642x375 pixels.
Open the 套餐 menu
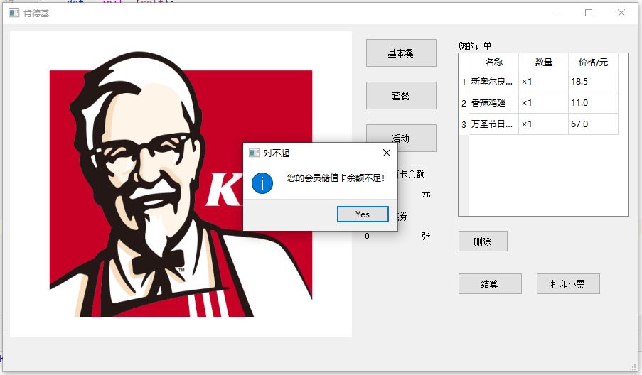point(401,96)
